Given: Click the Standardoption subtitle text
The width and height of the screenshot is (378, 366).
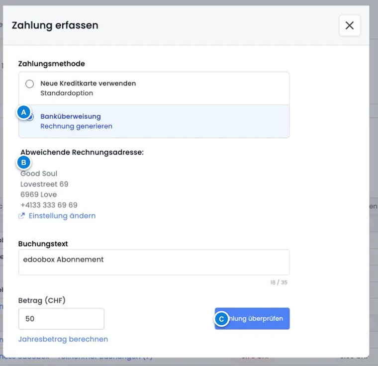Looking at the screenshot, I should pos(67,93).
